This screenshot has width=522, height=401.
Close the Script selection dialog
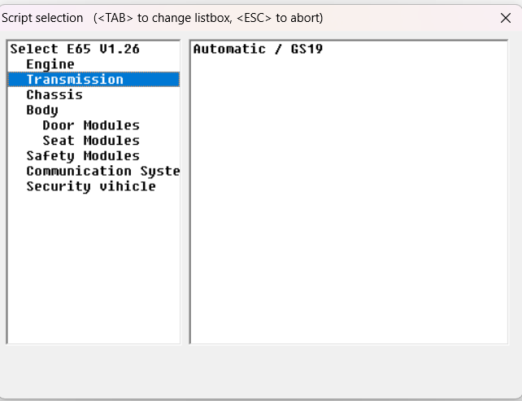tap(506, 18)
